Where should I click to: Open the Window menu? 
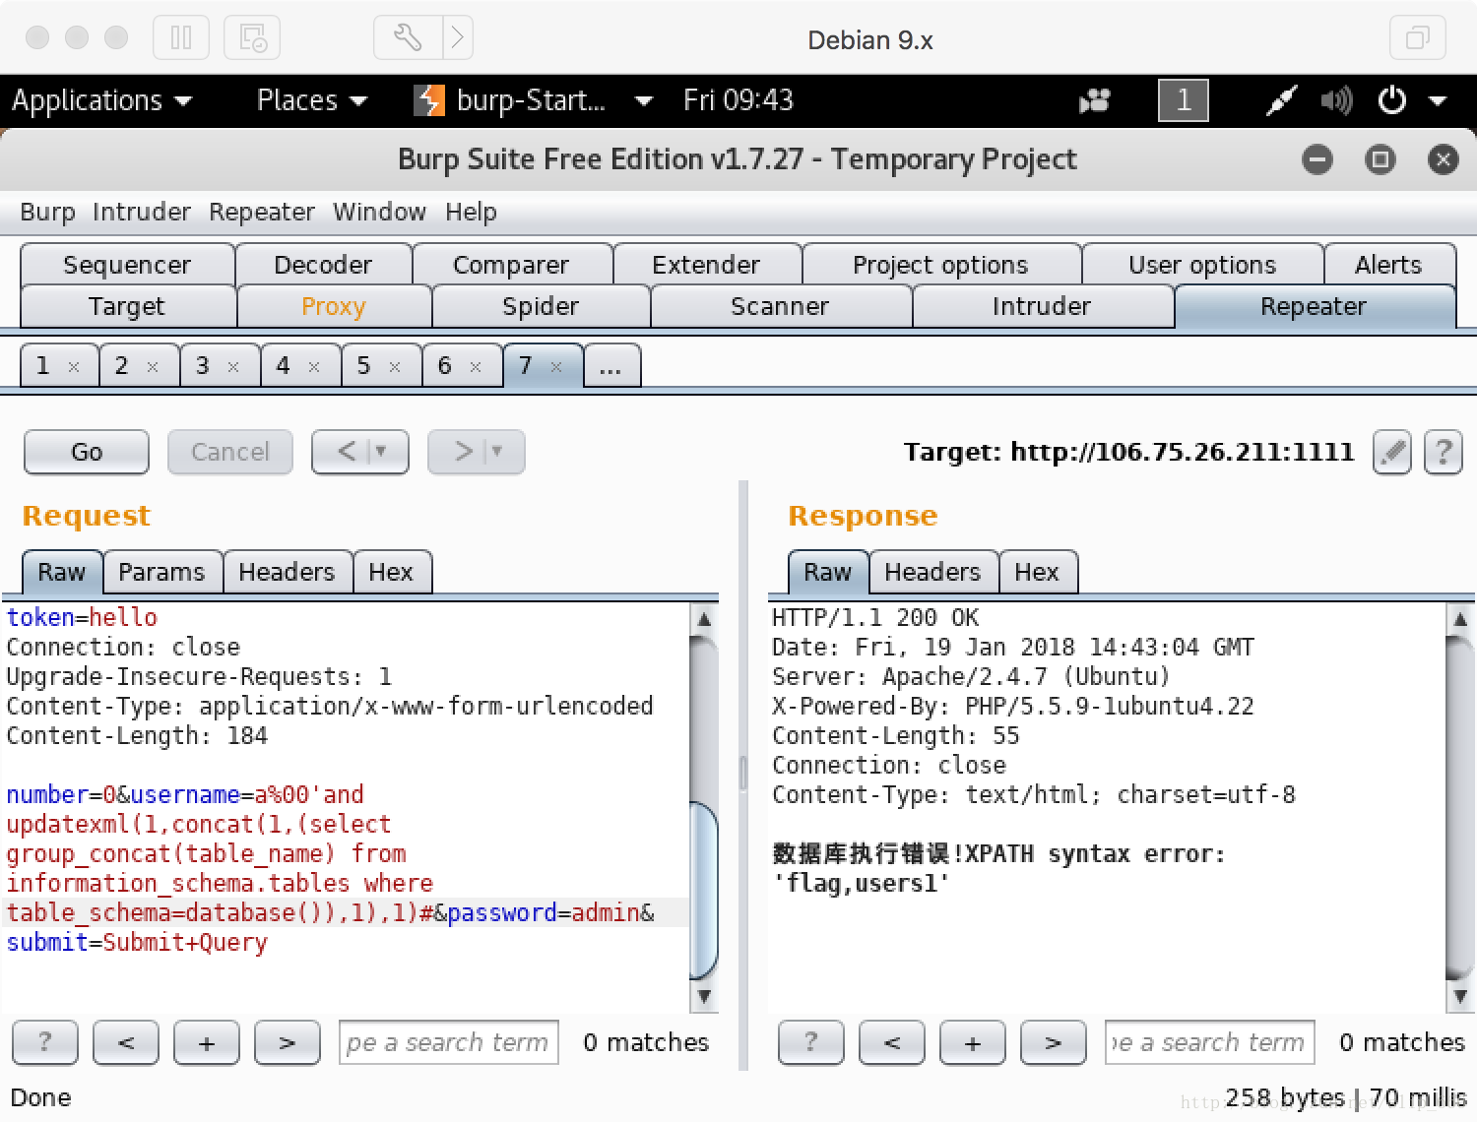(379, 212)
